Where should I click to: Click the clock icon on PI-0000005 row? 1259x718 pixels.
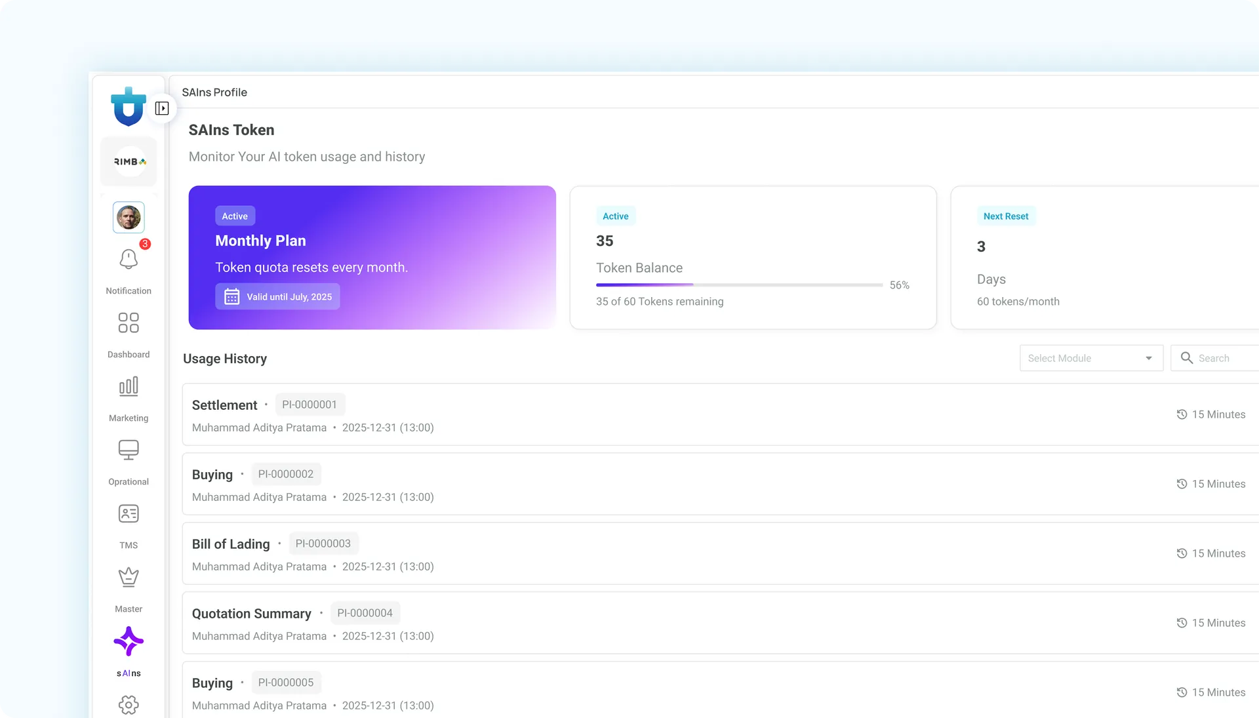(1182, 692)
